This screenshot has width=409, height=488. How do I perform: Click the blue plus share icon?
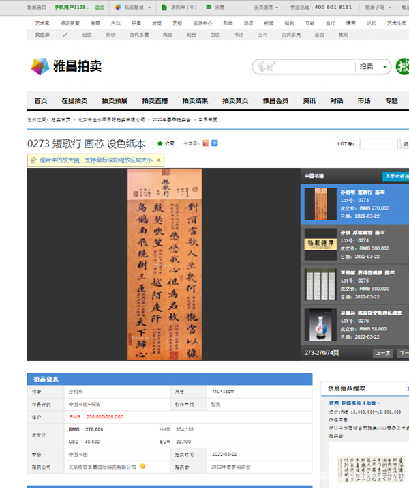[x=215, y=143]
